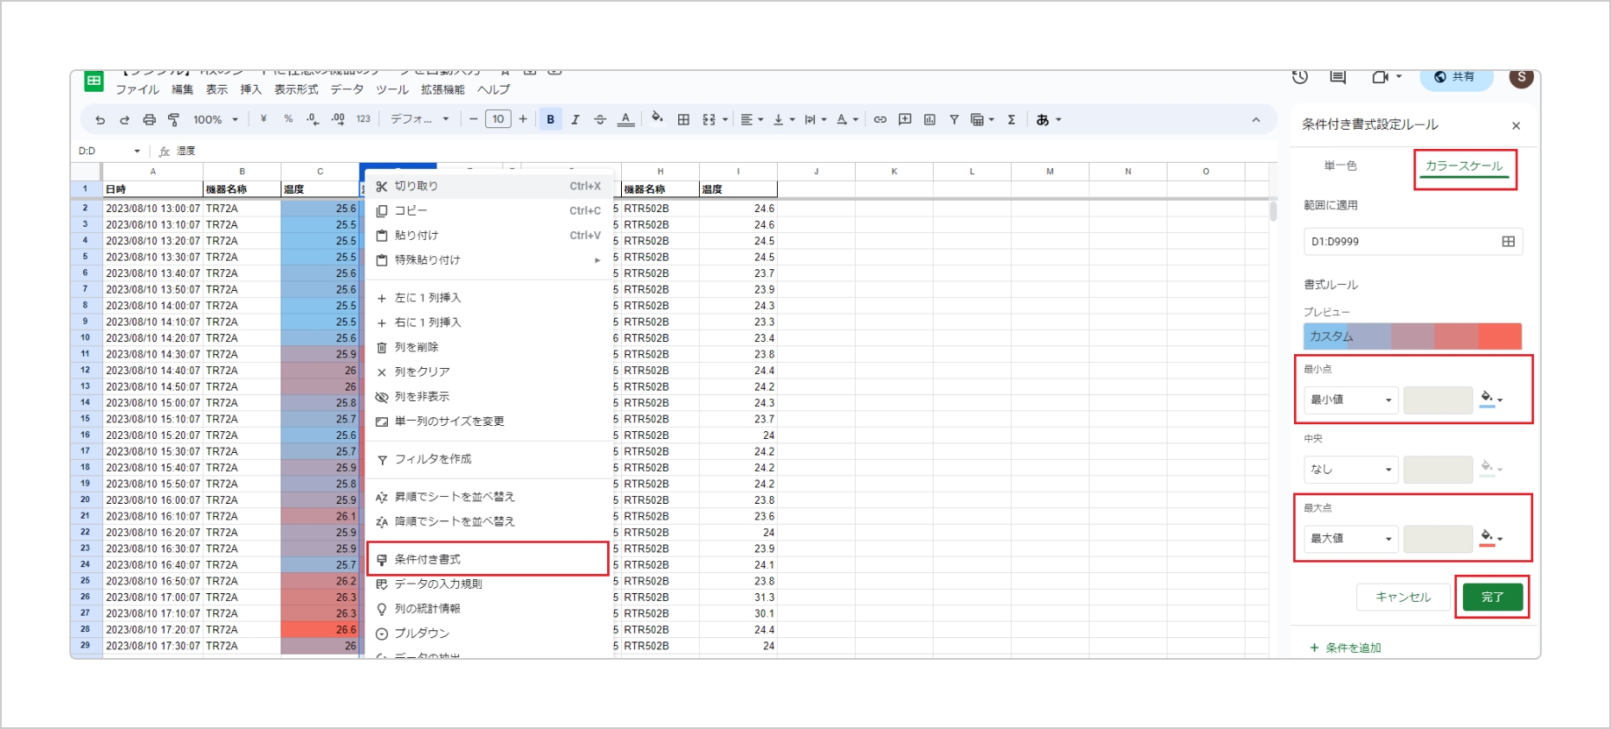
Task: Switch to the カラースケール tab
Action: click(x=1464, y=166)
